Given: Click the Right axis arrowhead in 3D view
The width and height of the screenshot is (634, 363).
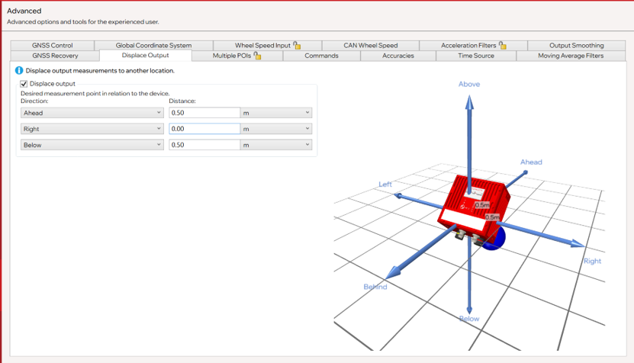Looking at the screenshot, I should (x=578, y=243).
